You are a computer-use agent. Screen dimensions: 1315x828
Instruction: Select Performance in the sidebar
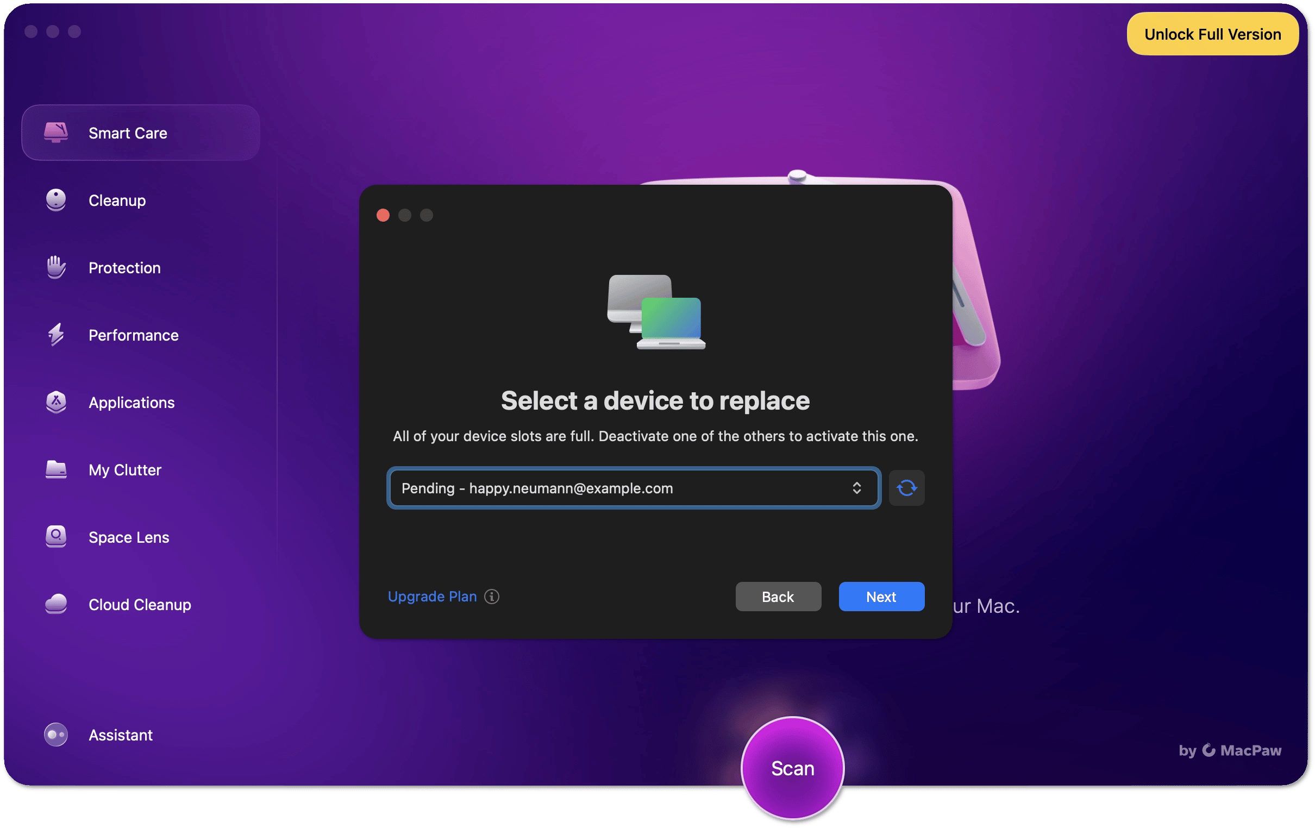tap(133, 335)
